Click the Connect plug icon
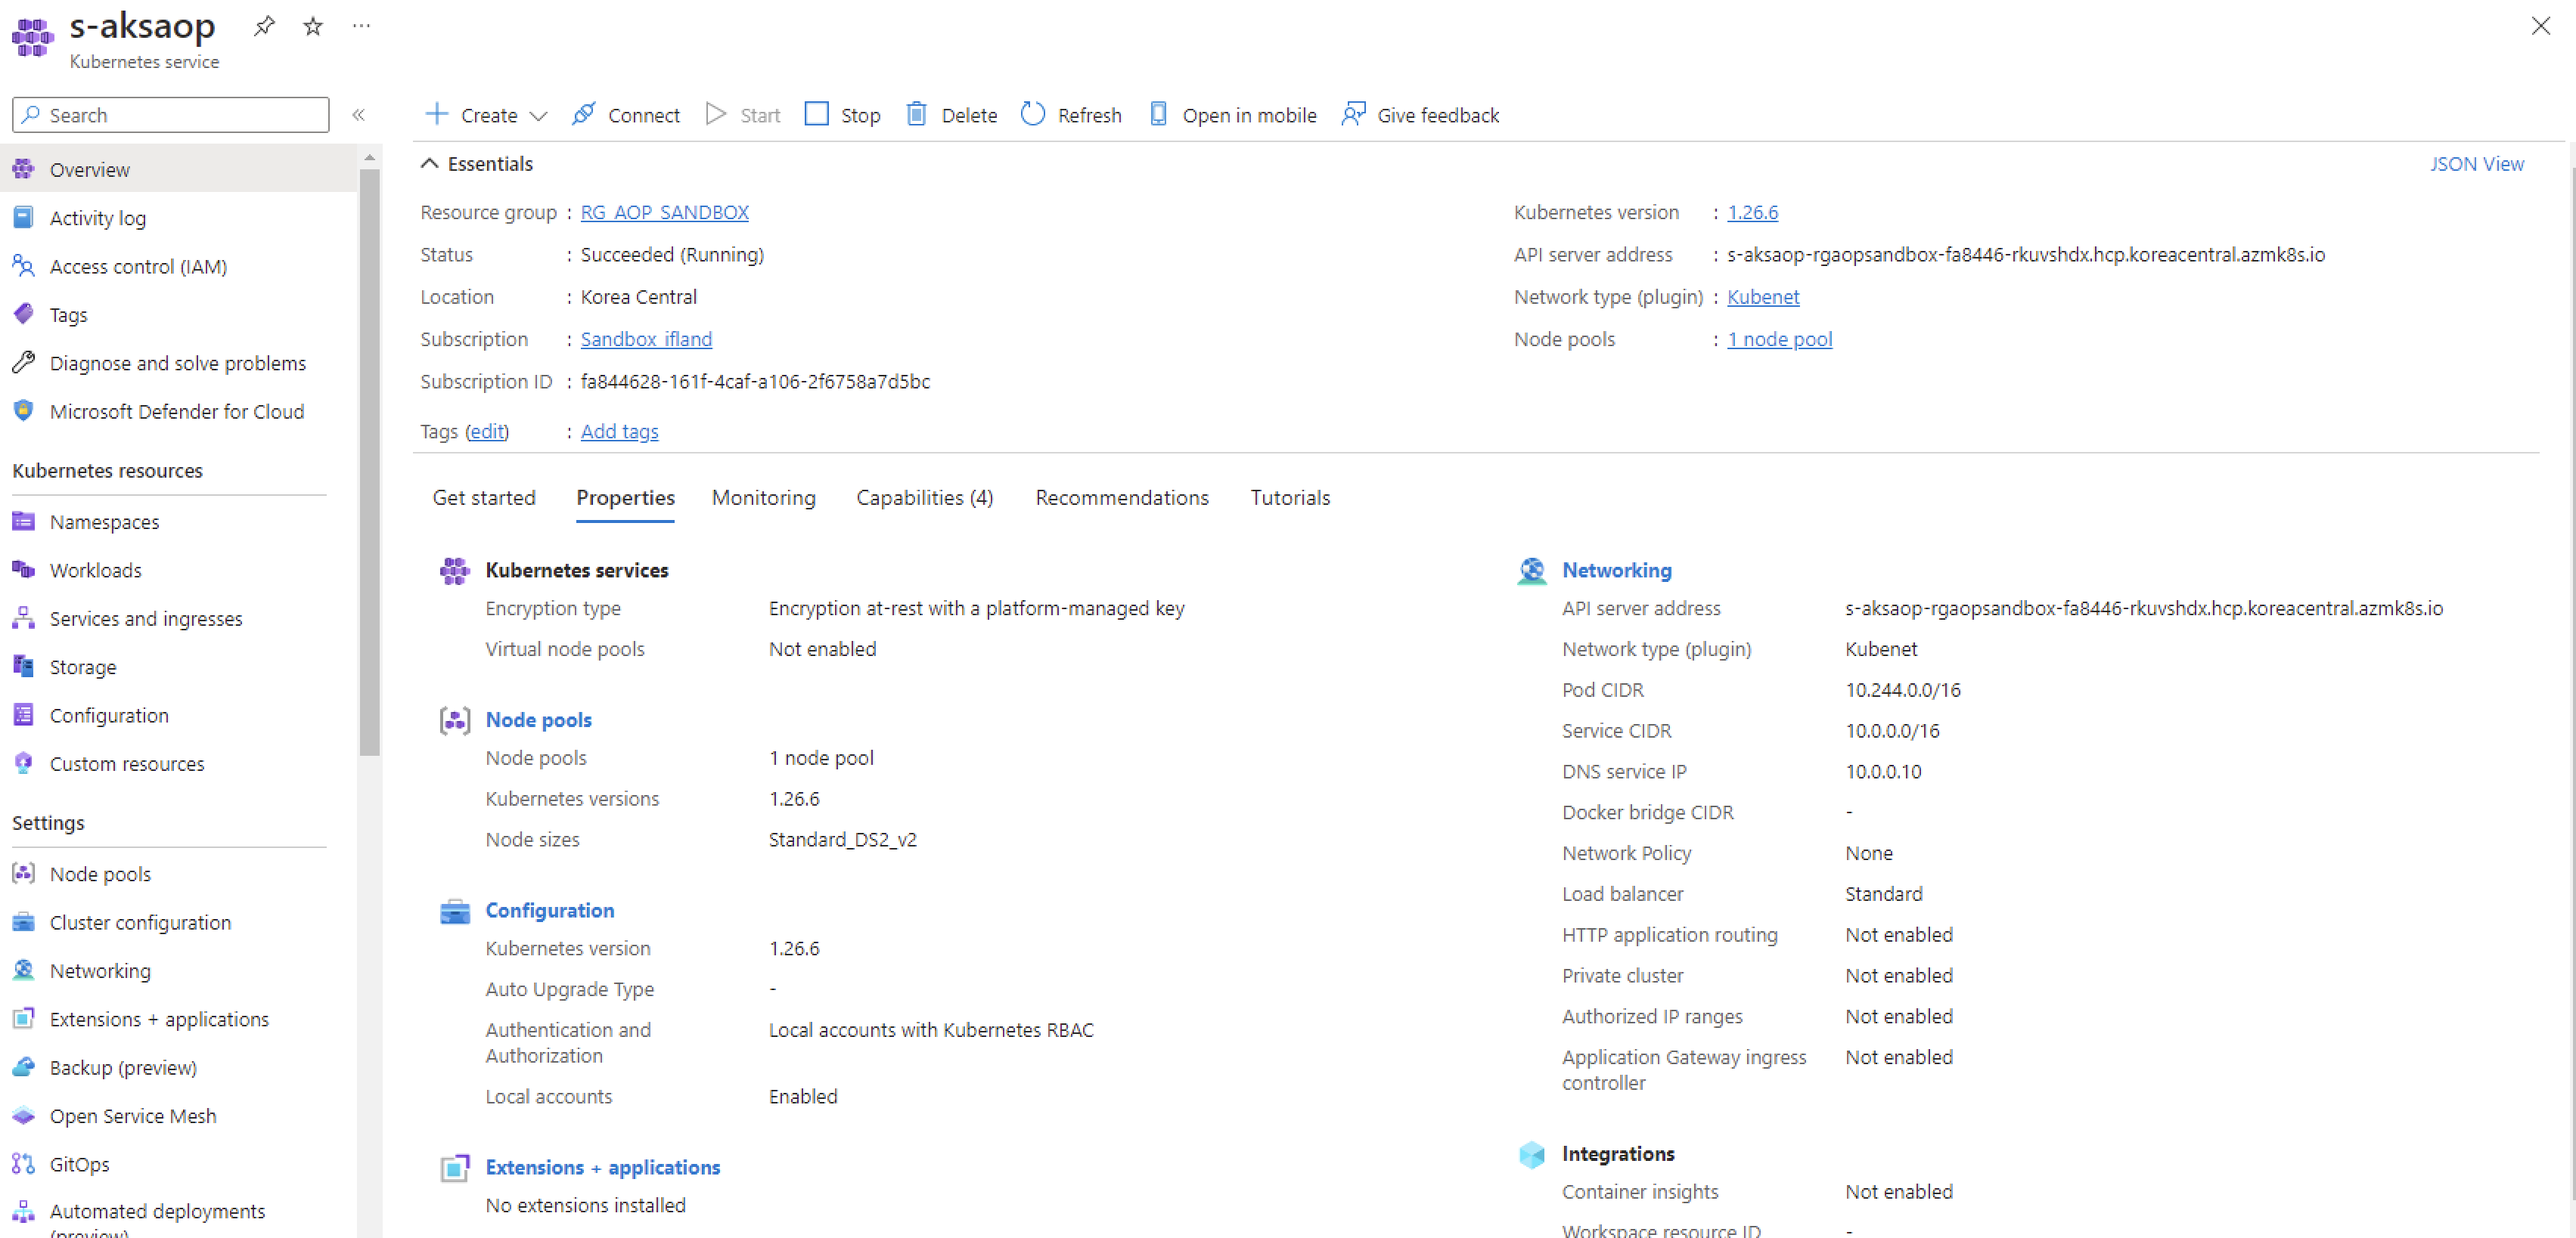Viewport: 2576px width, 1238px height. [584, 114]
